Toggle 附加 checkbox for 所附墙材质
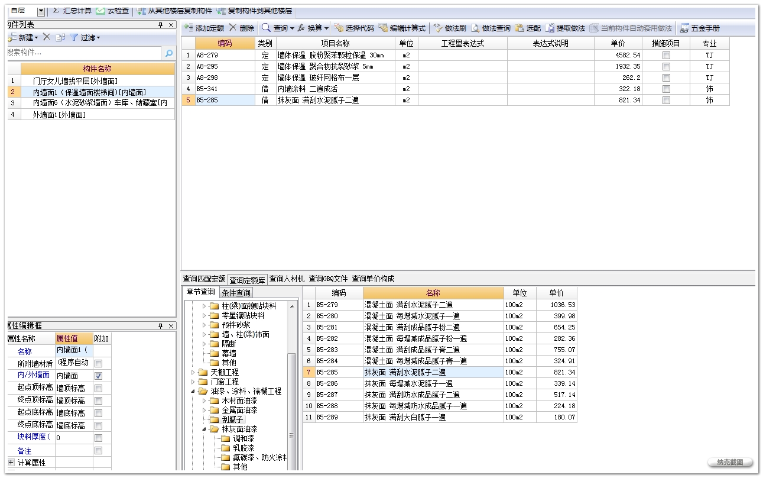This screenshot has width=763, height=478. [99, 363]
